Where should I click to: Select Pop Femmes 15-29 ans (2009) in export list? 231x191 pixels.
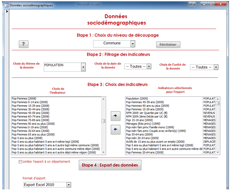click(x=171, y=109)
